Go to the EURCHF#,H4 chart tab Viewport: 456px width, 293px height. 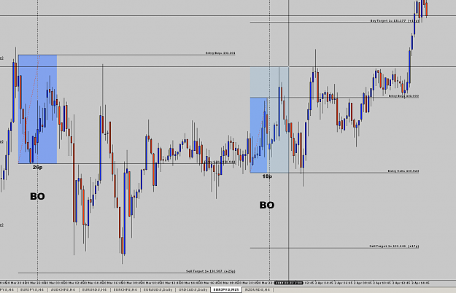pyautogui.click(x=125, y=290)
